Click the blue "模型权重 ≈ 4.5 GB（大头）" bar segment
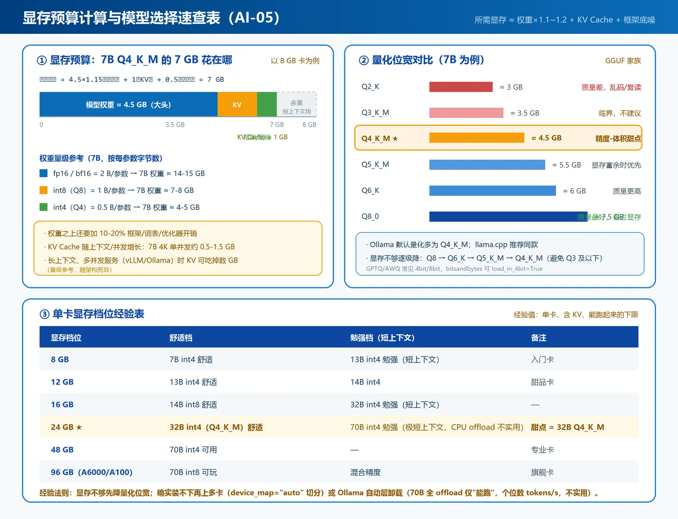This screenshot has height=519, width=678. 128,104
